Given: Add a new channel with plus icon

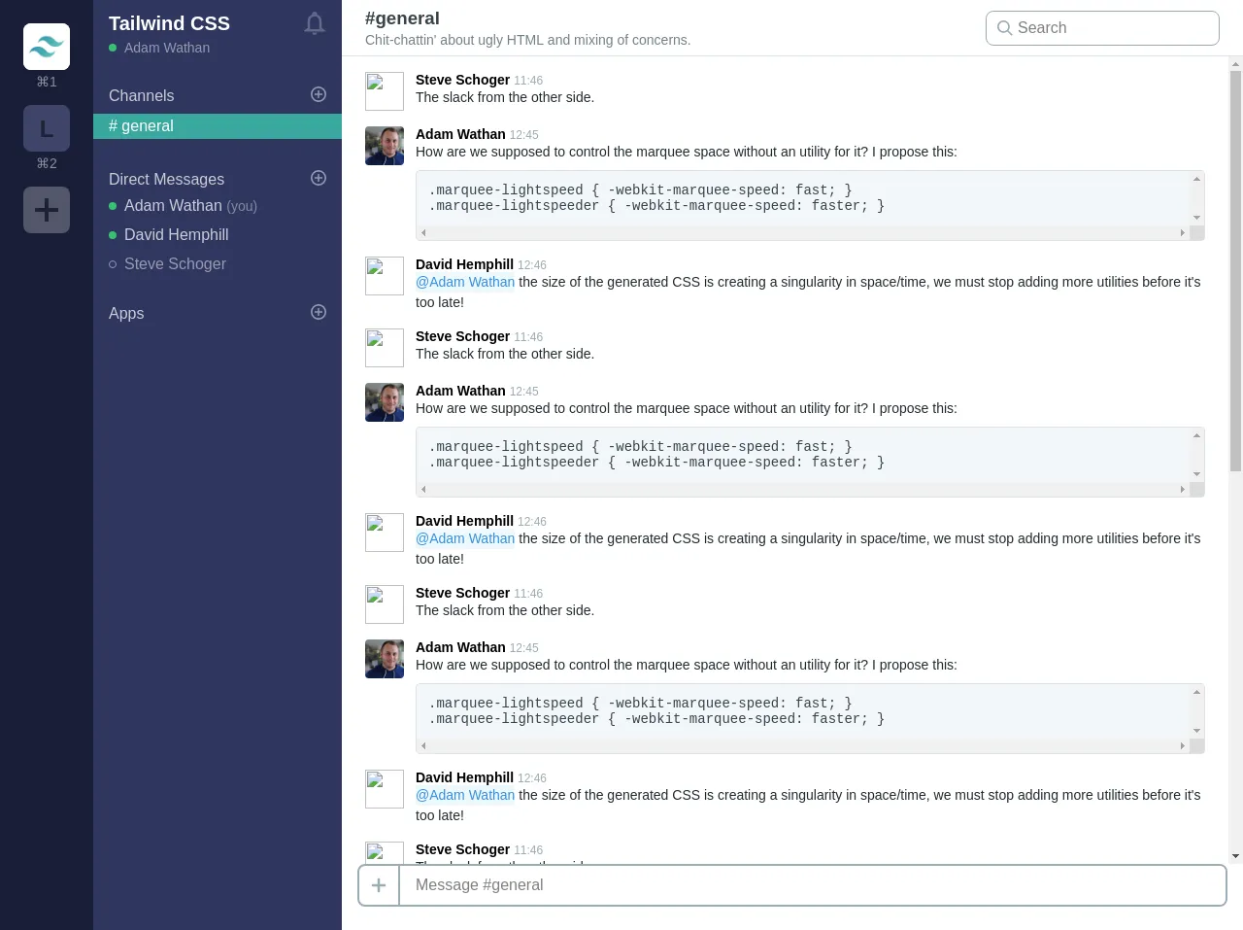Looking at the screenshot, I should point(318,94).
